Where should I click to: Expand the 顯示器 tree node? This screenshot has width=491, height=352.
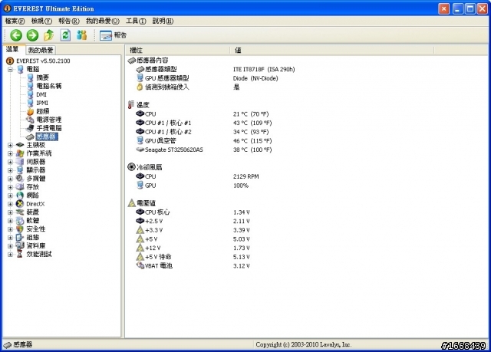point(10,170)
